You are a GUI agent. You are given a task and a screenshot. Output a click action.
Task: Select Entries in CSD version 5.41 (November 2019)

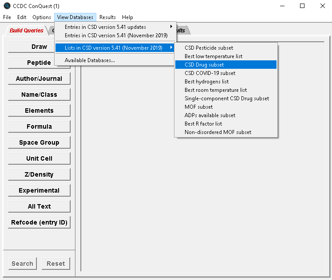coord(116,35)
